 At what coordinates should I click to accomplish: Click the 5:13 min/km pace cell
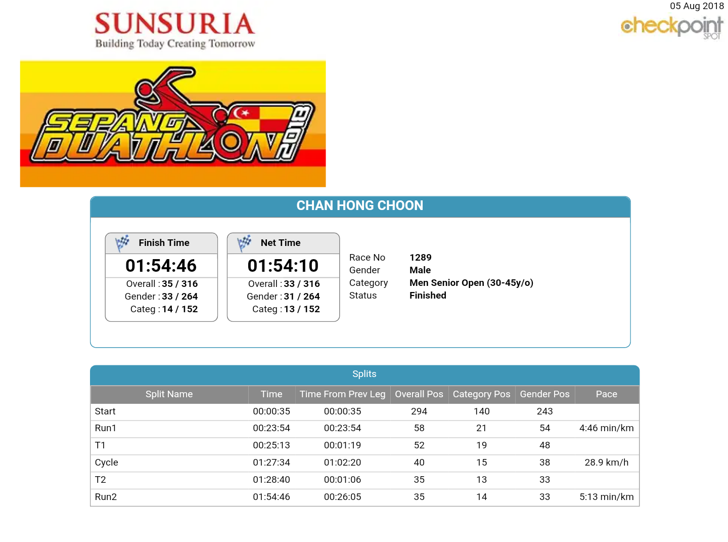coord(607,497)
